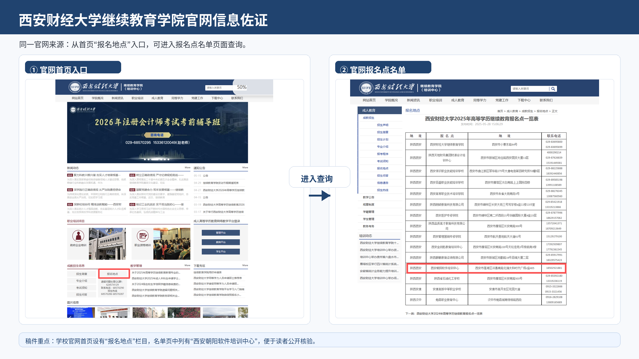Open the 聚力科教兴粮兴储 news headline
This screenshot has width=639, height=359.
[x=97, y=175]
